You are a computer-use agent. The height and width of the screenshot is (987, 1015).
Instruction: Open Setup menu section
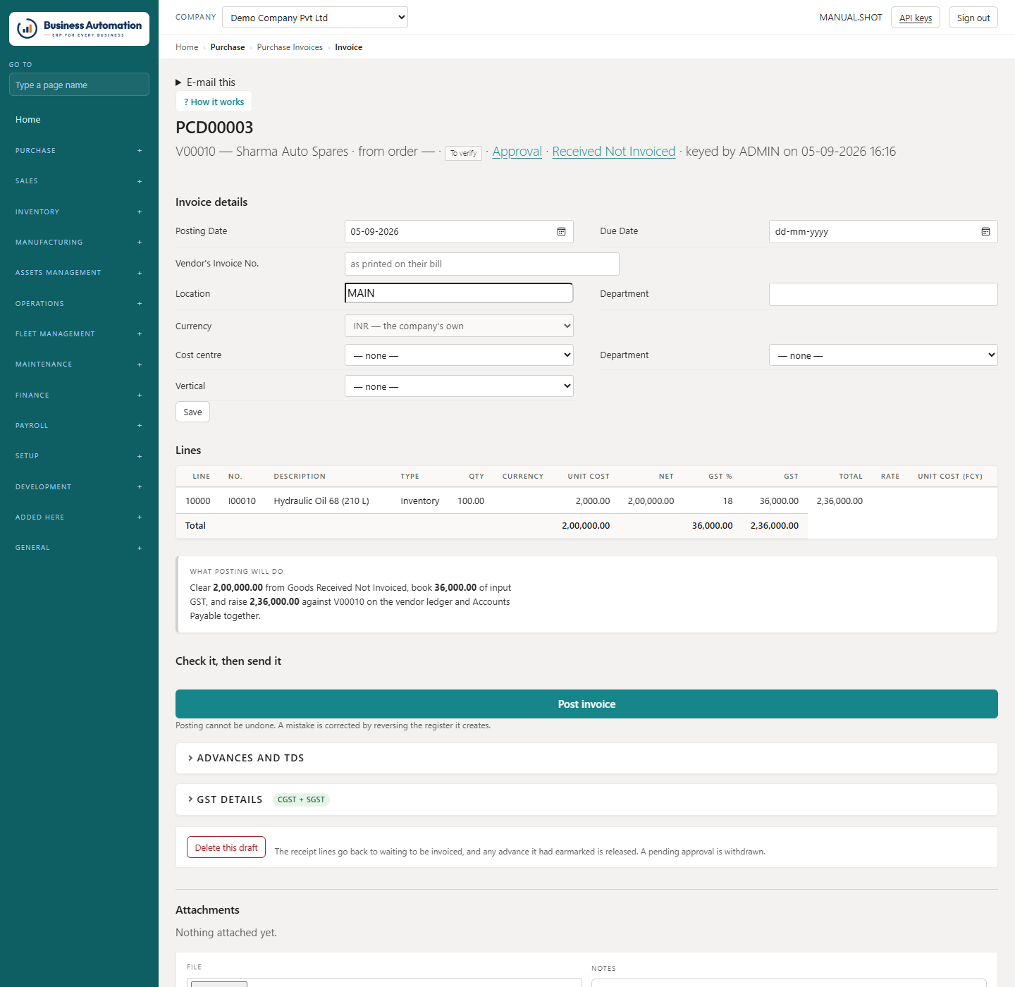click(79, 456)
